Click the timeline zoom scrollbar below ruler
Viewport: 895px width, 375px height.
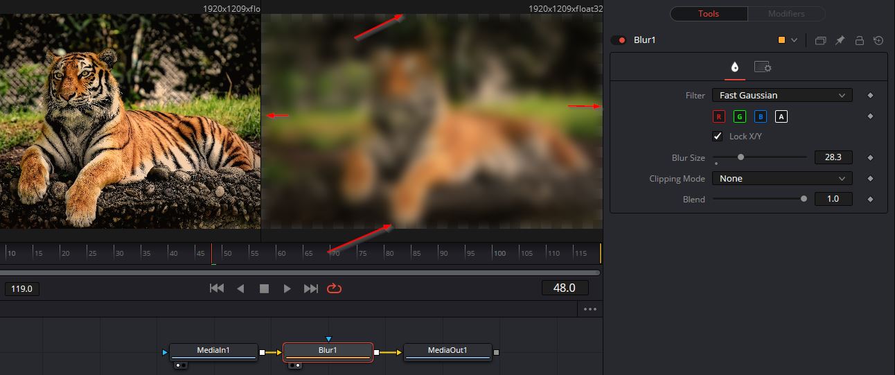click(x=300, y=273)
